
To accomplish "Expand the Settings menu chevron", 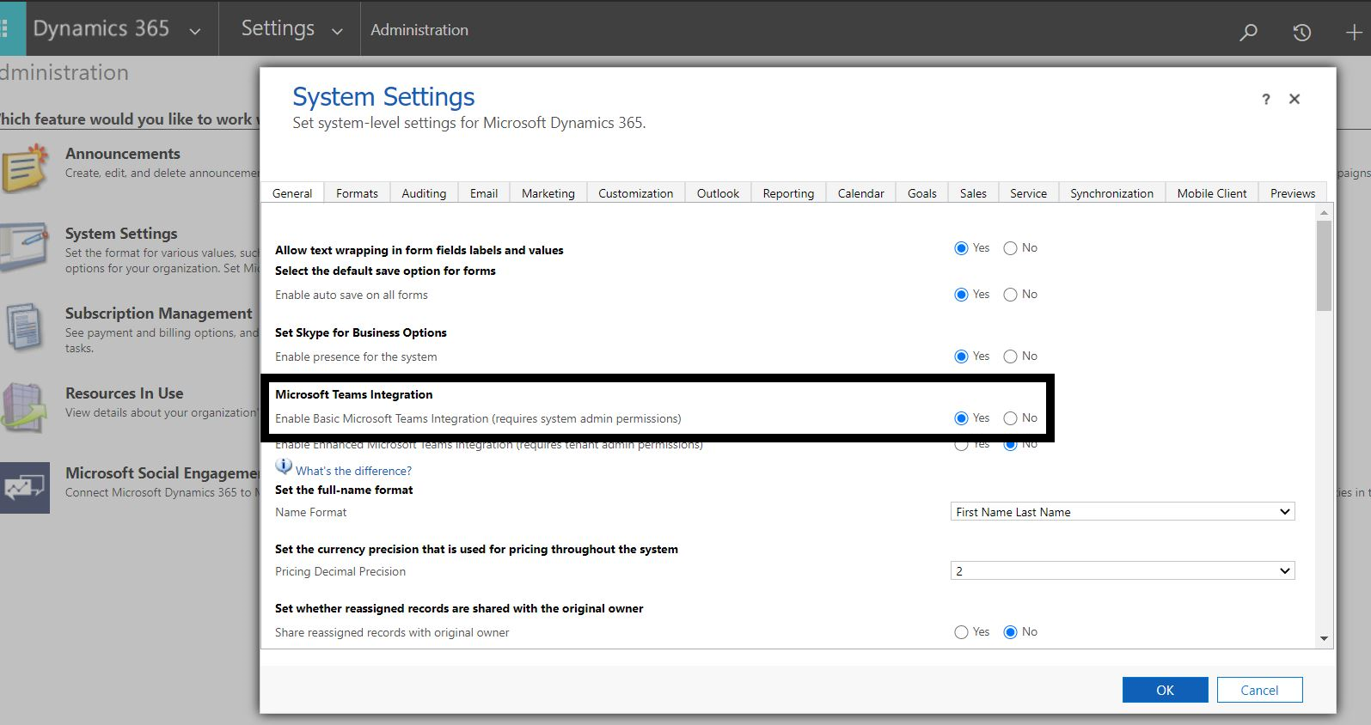I will pyautogui.click(x=337, y=32).
